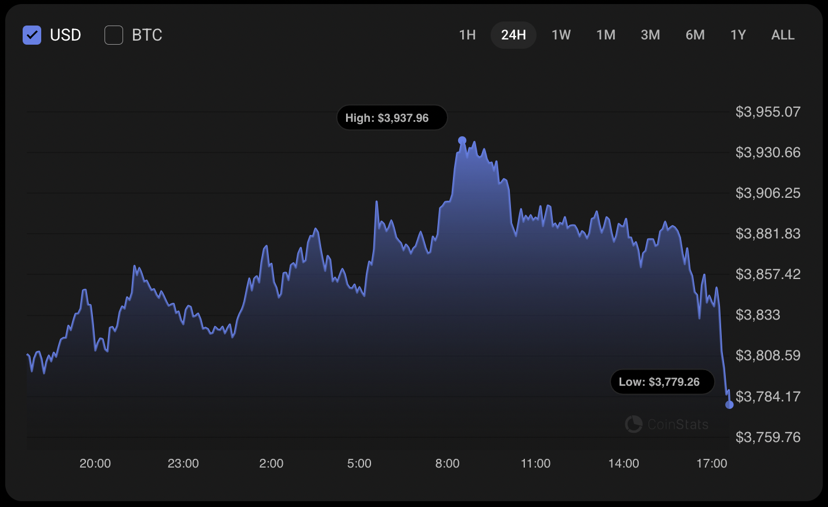The height and width of the screenshot is (507, 828).
Task: Click the low price point marker
Action: [729, 405]
